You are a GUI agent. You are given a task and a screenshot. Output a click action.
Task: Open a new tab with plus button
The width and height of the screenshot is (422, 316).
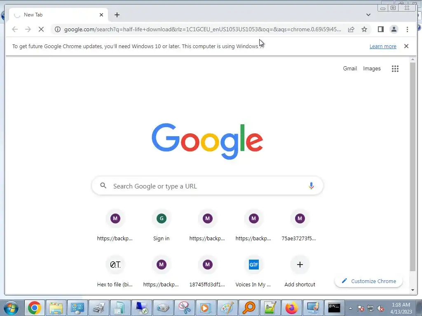117,15
